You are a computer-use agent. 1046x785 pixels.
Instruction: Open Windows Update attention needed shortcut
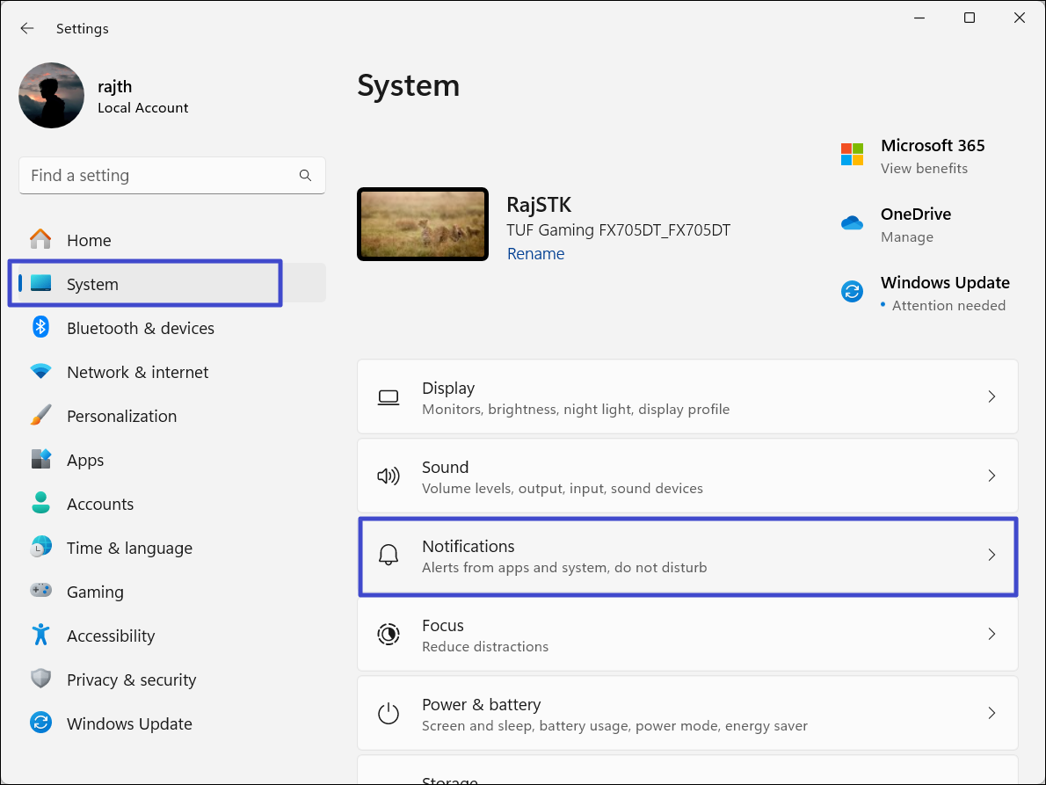point(944,293)
